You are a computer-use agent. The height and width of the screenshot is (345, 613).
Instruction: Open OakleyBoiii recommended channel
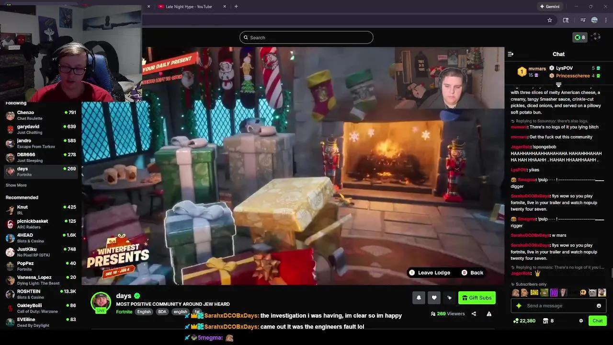click(x=41, y=308)
